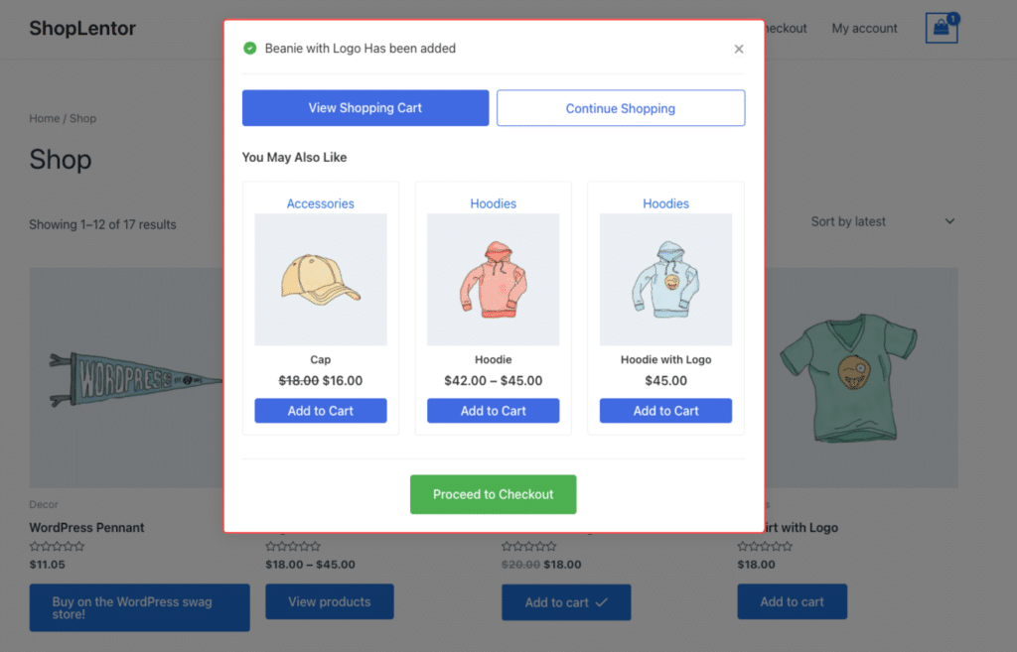The image size is (1017, 652).
Task: Open the My account menu item
Action: coord(863,29)
